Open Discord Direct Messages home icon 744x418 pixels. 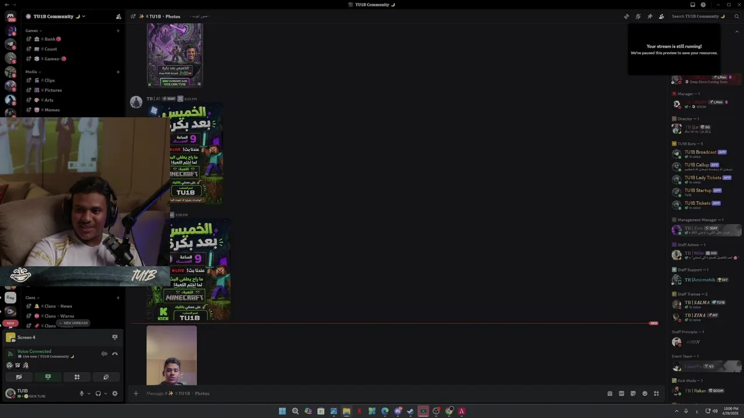[10, 17]
